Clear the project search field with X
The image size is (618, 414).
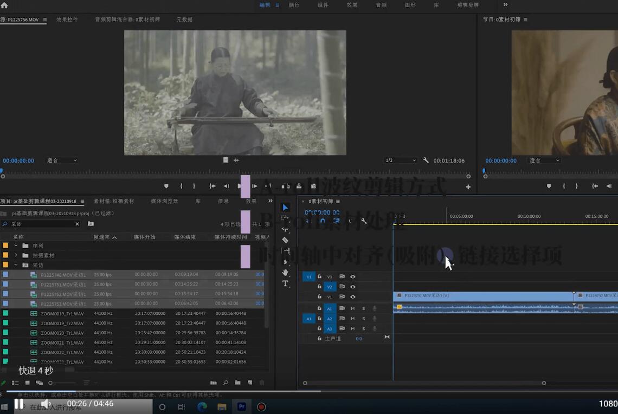click(77, 224)
